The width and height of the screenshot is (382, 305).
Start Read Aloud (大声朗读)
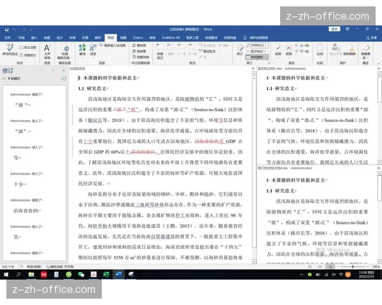coord(46,51)
